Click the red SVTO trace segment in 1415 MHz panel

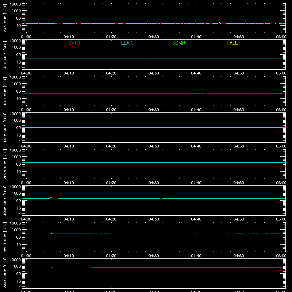(x=280, y=131)
